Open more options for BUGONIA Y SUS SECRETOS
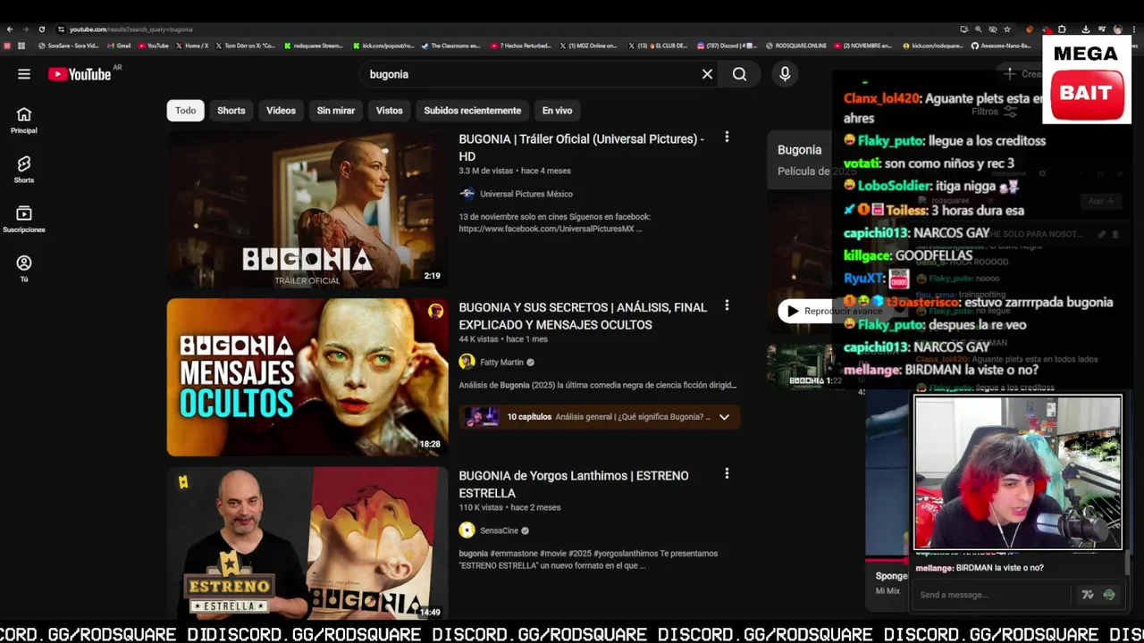 (727, 305)
